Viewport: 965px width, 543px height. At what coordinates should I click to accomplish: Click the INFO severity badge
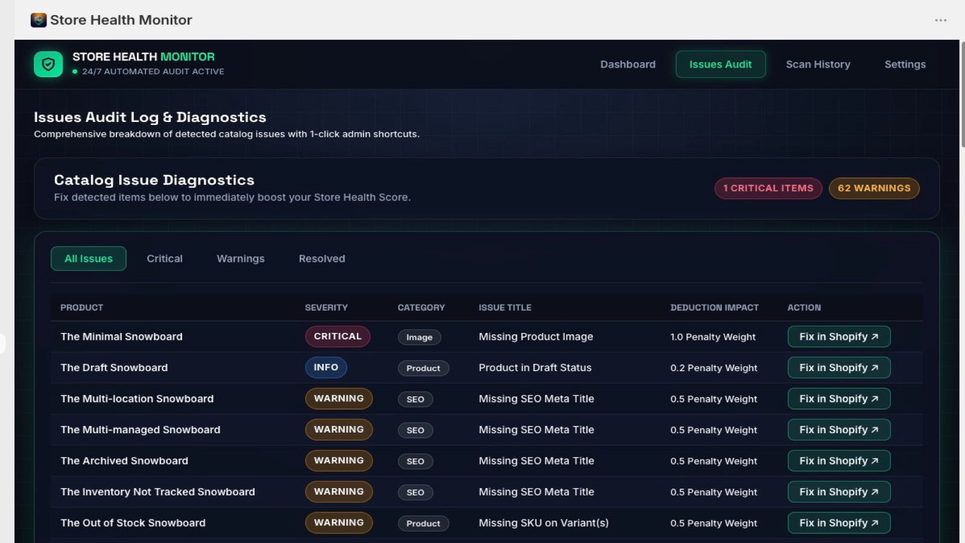pyautogui.click(x=326, y=367)
